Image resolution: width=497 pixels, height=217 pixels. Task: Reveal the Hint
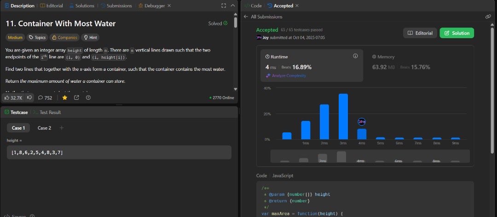[x=90, y=37]
